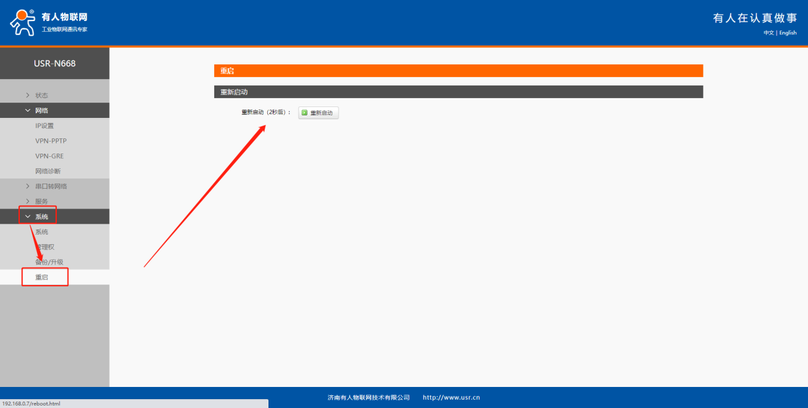The image size is (808, 408).
Task: Click green icon on the restart button
Action: [304, 113]
